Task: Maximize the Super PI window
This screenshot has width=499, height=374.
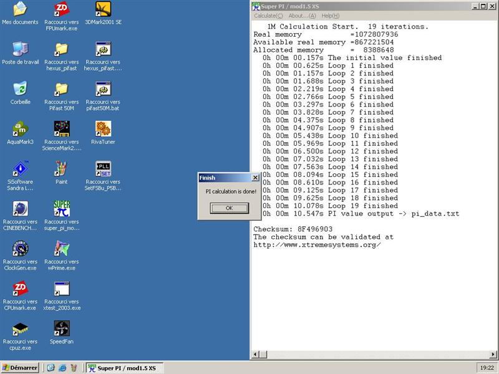Action: click(x=483, y=6)
